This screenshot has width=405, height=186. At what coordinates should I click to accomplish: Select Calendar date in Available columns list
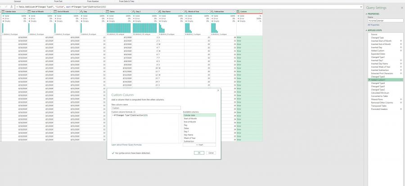click(199, 115)
